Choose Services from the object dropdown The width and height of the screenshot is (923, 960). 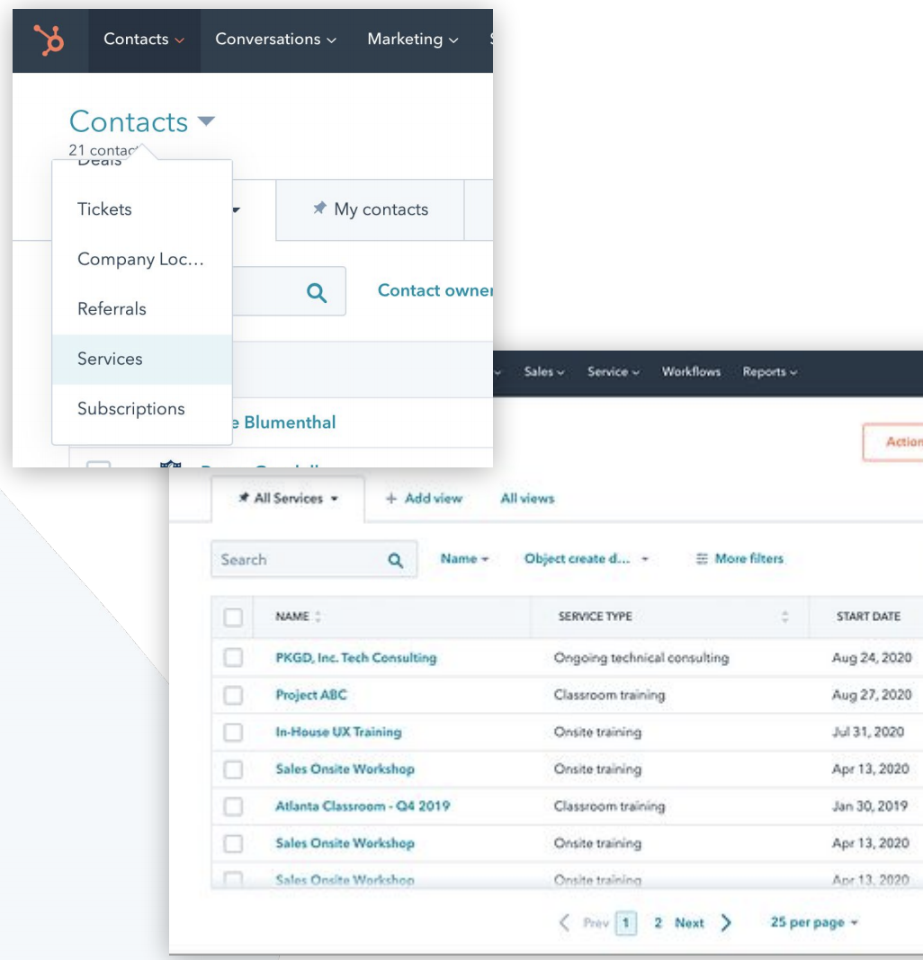[x=142, y=359]
